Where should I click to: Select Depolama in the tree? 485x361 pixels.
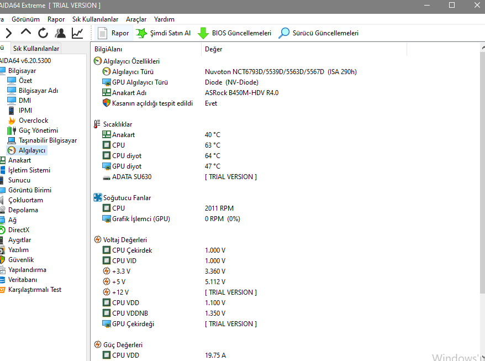[x=23, y=210]
